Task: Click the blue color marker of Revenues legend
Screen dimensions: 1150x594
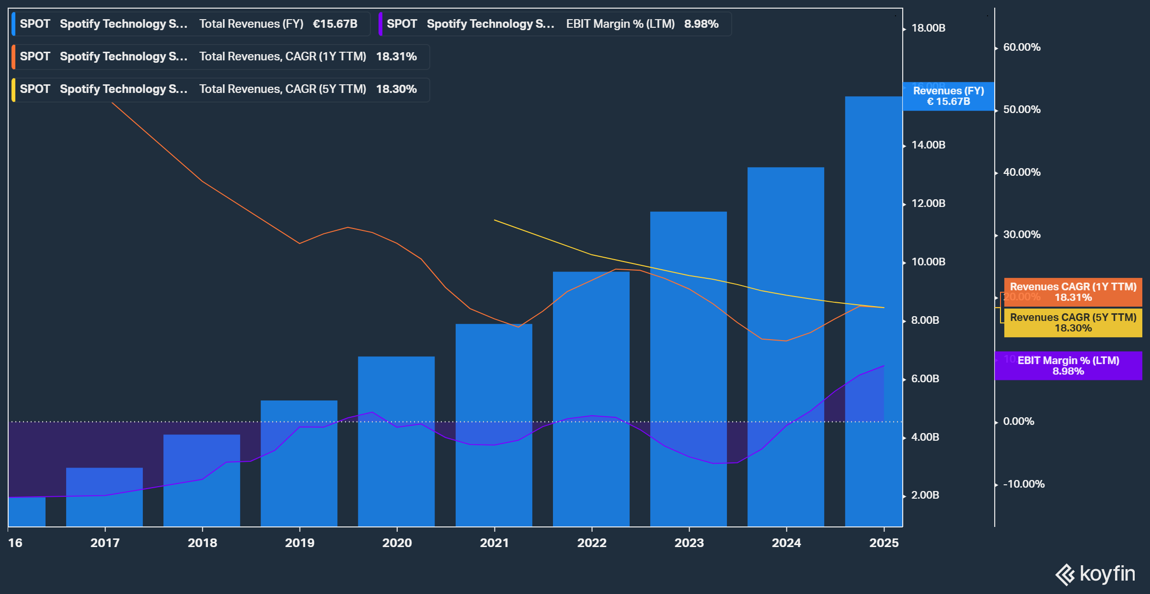Action: pyautogui.click(x=13, y=24)
